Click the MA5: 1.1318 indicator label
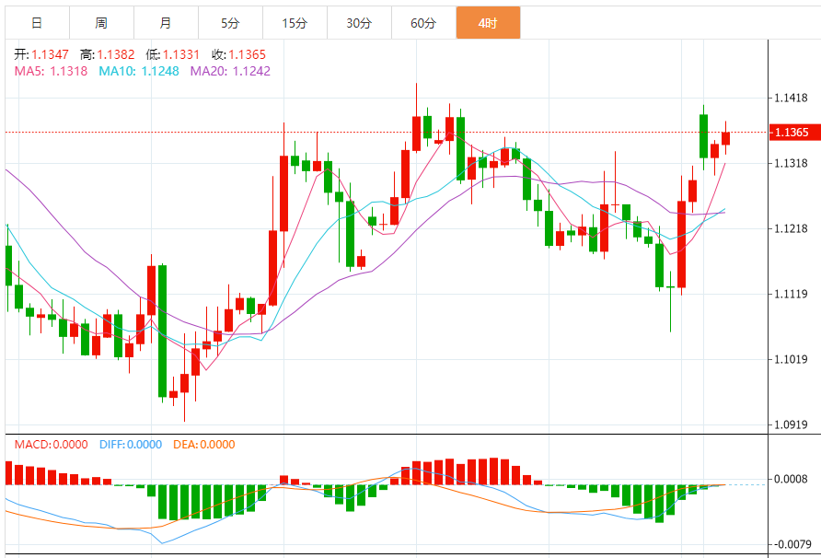The width and height of the screenshot is (821, 558). 51,71
